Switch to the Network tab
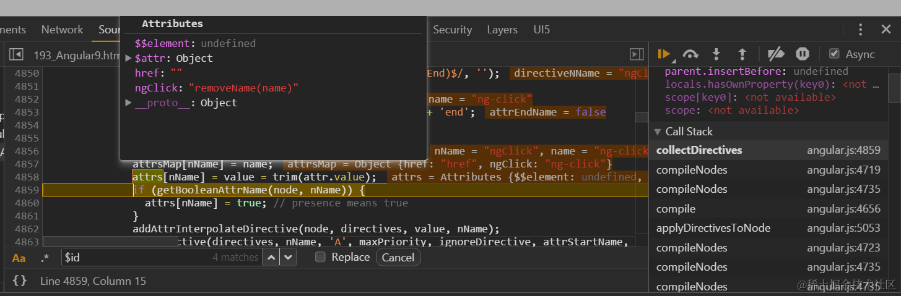This screenshot has height=296, width=901. (62, 30)
